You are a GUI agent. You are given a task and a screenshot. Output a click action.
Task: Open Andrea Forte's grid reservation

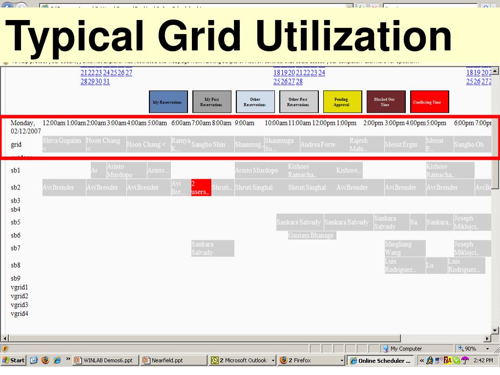tap(324, 145)
